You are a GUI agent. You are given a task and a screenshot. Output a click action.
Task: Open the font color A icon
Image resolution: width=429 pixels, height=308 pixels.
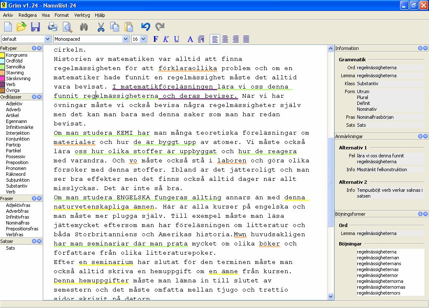190,39
